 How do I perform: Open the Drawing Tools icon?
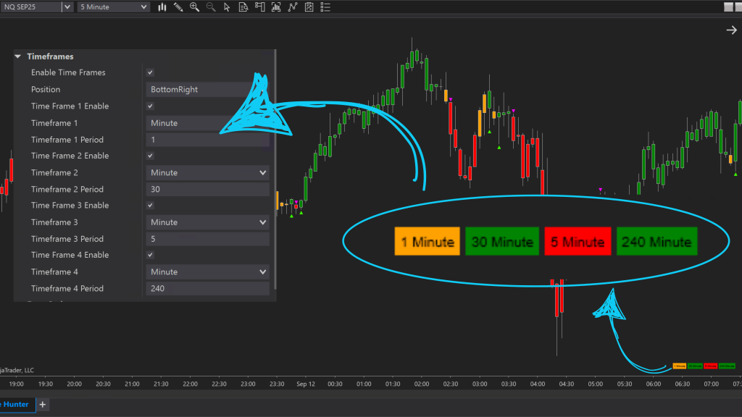(x=178, y=7)
